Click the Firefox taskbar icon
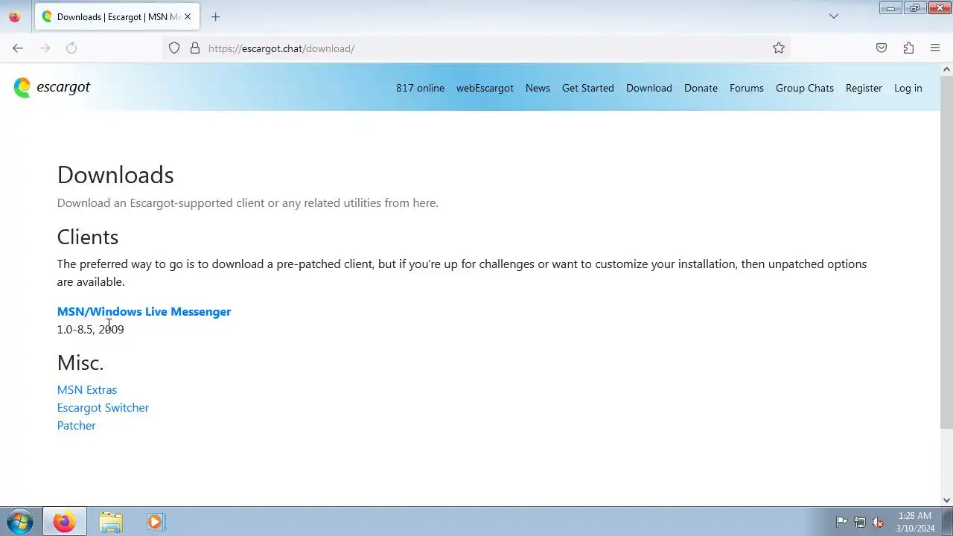 (x=64, y=522)
